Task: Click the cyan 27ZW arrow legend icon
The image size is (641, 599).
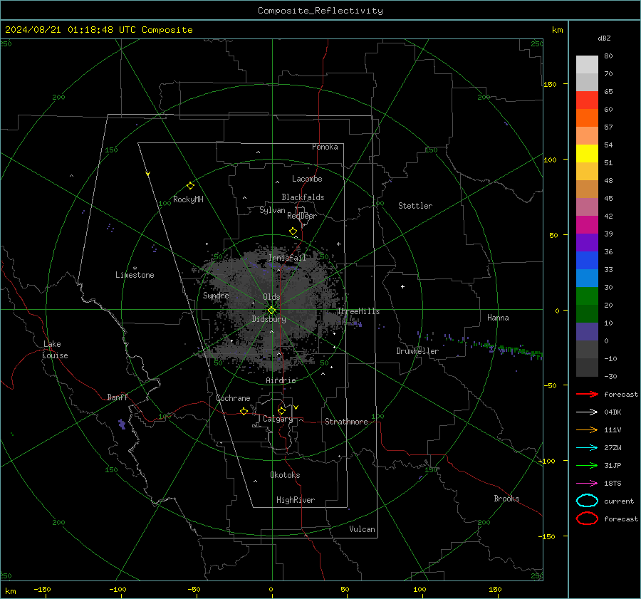Action: click(587, 448)
